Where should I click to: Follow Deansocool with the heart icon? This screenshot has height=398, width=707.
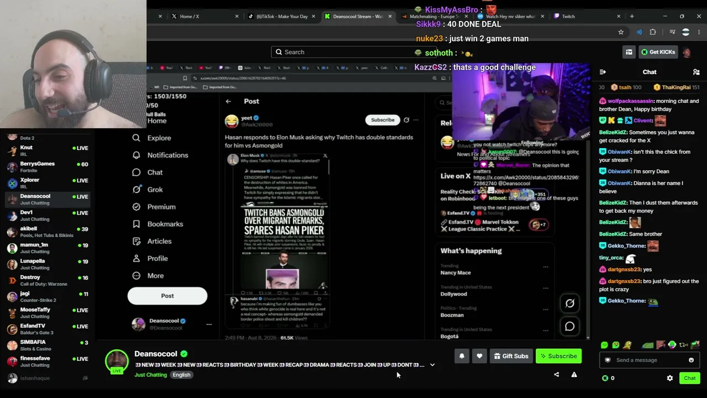[479, 356]
